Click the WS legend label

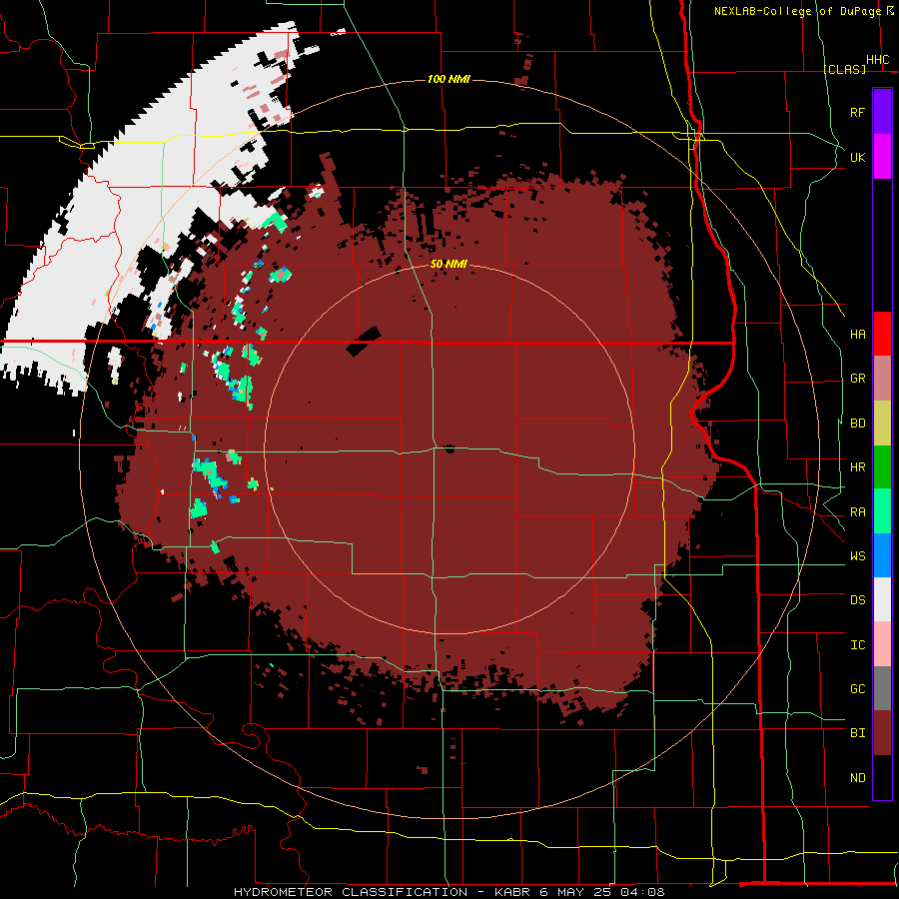(857, 556)
